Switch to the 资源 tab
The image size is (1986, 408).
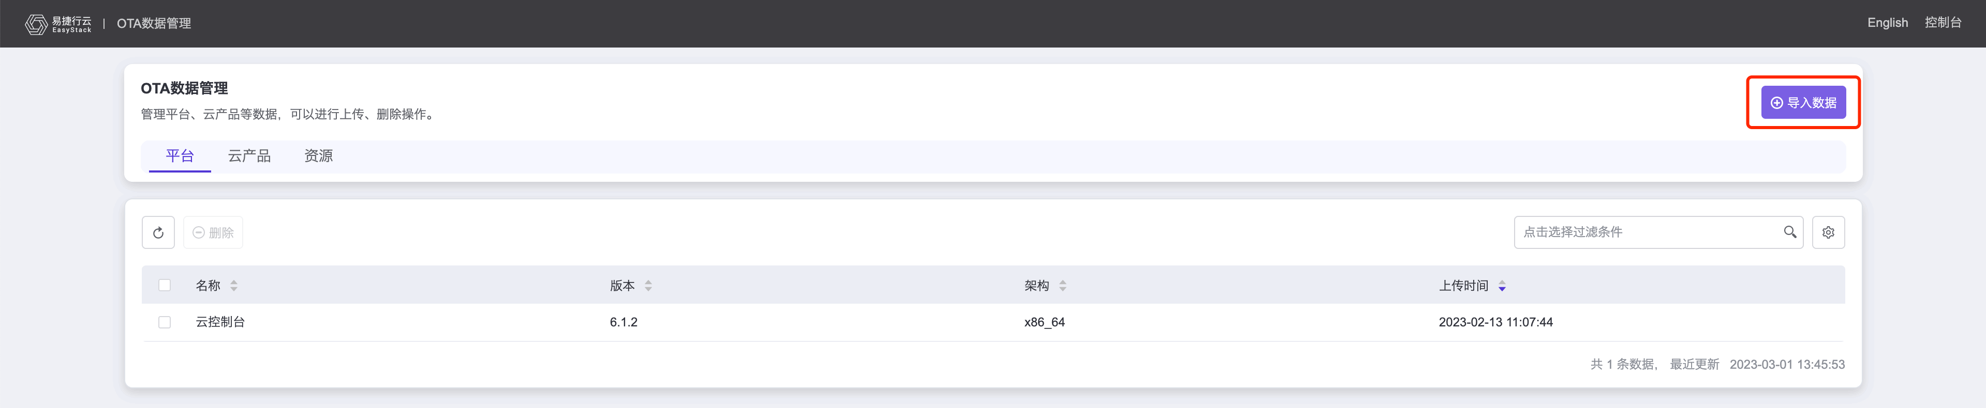point(318,156)
